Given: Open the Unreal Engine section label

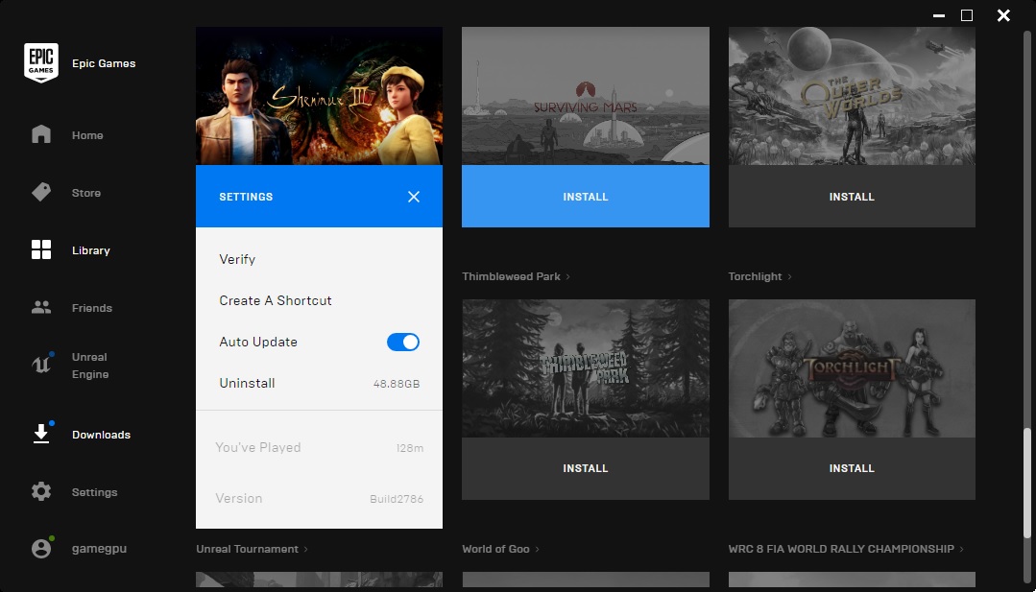Looking at the screenshot, I should tap(90, 366).
